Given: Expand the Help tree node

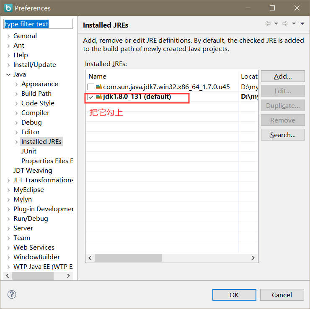Looking at the screenshot, I should (x=8, y=55).
